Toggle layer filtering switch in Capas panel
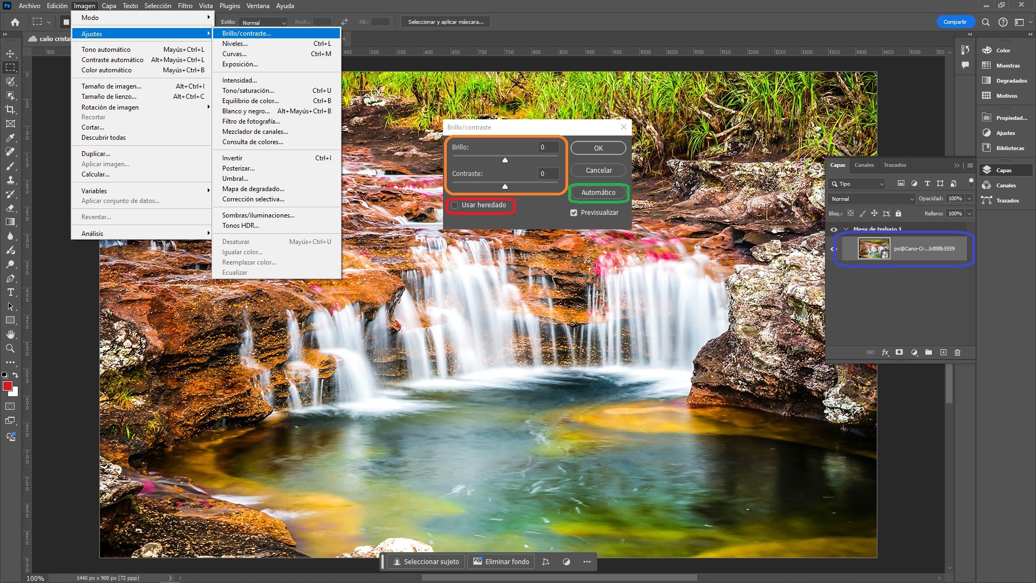This screenshot has height=583, width=1036. 971,182
